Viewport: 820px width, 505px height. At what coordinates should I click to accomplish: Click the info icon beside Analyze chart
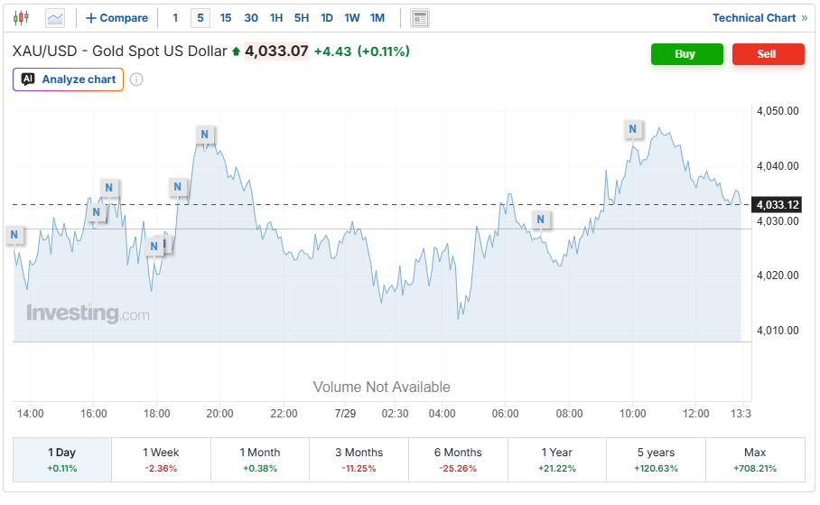[x=136, y=79]
